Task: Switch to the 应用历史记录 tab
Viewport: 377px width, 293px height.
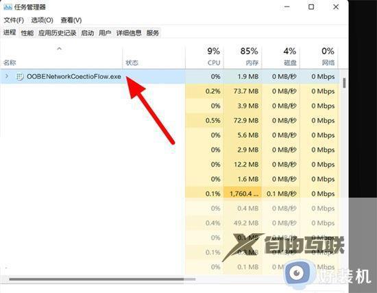Action: coord(57,33)
